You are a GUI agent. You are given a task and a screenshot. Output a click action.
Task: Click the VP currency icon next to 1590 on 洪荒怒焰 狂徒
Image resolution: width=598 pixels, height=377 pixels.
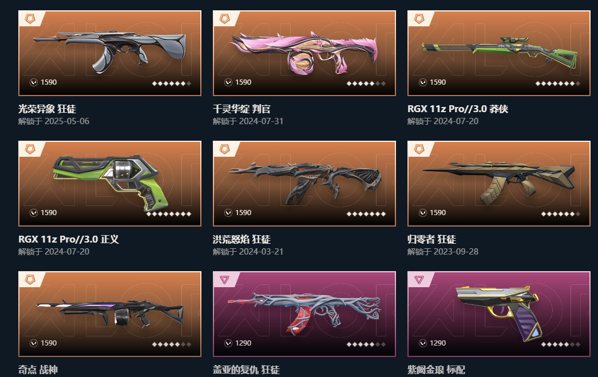[x=228, y=213]
